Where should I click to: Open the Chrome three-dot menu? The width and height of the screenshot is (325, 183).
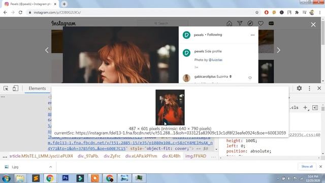(320, 12)
